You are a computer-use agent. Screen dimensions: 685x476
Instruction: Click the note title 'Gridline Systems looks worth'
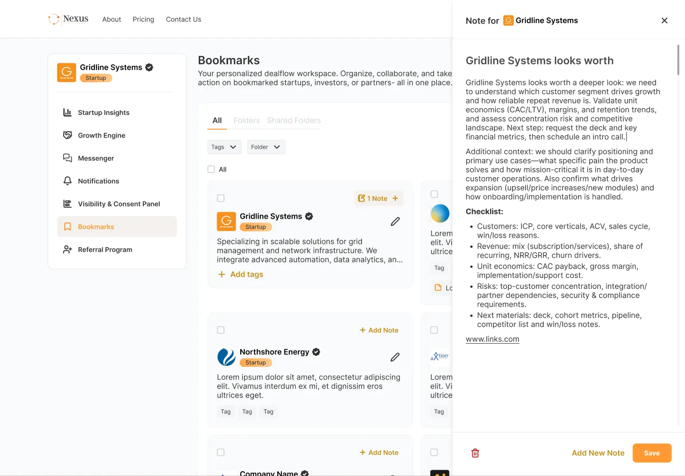(x=540, y=61)
